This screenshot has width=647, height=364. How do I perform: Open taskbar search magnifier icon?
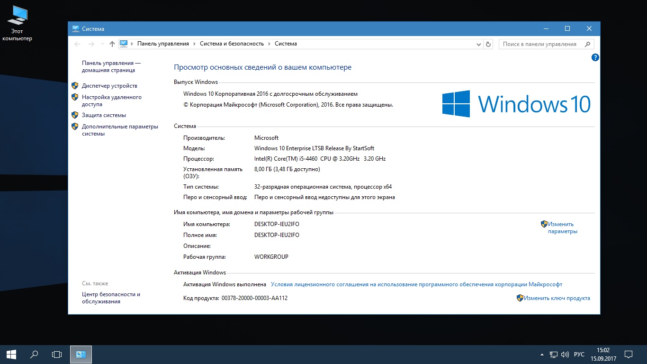(34, 354)
